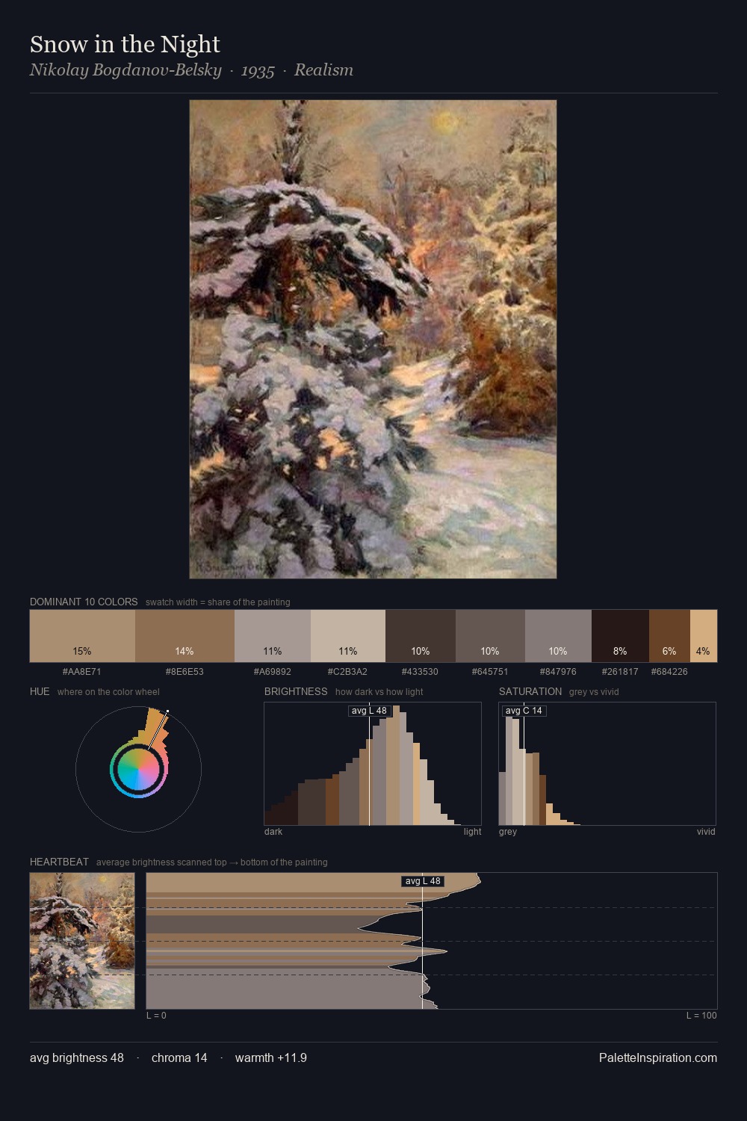
Task: Select the #433530 dark swatch
Action: pos(421,636)
